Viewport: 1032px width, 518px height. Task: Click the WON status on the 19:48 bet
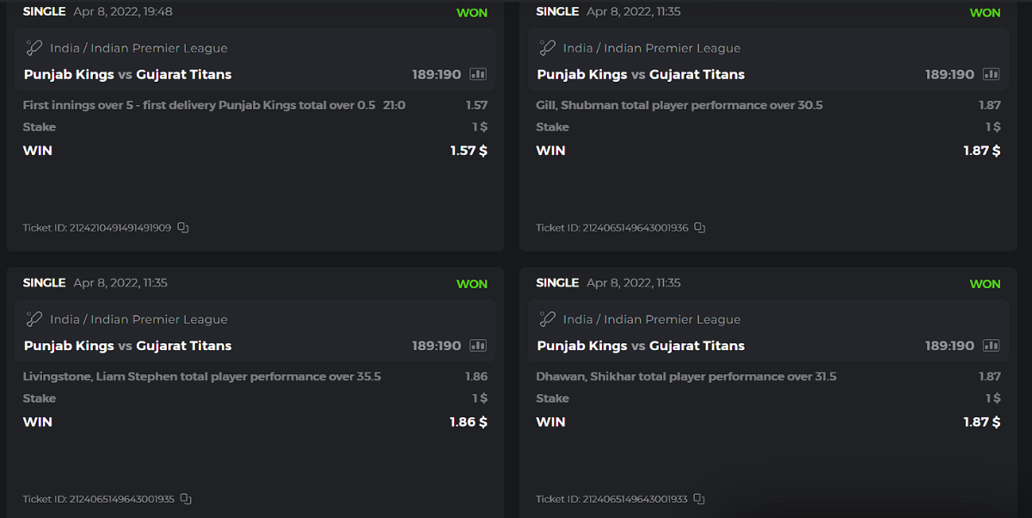(x=471, y=13)
